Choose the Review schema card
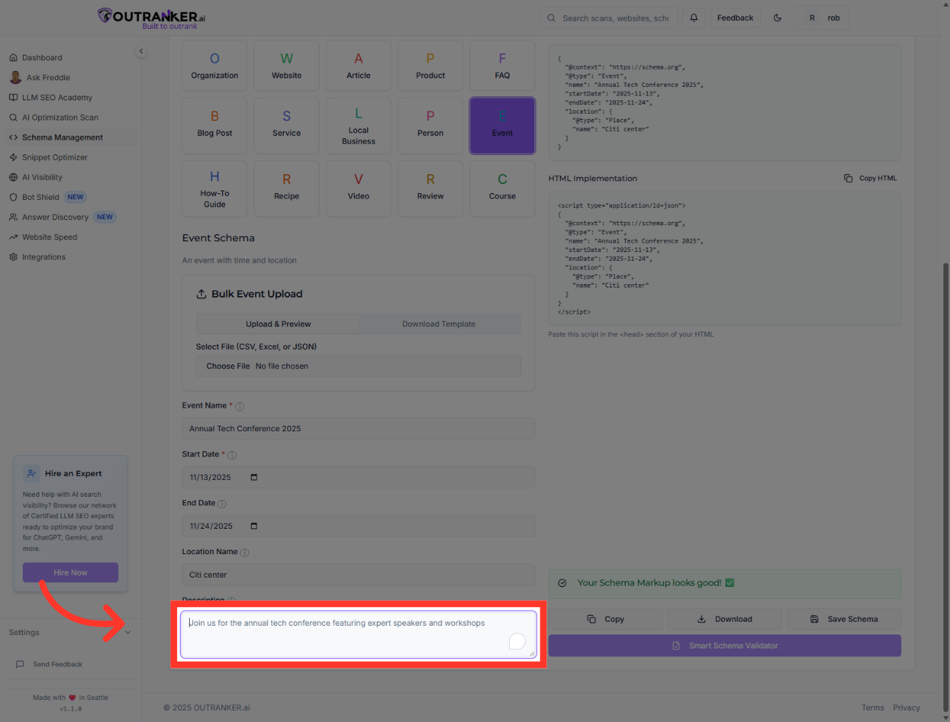 click(x=430, y=189)
